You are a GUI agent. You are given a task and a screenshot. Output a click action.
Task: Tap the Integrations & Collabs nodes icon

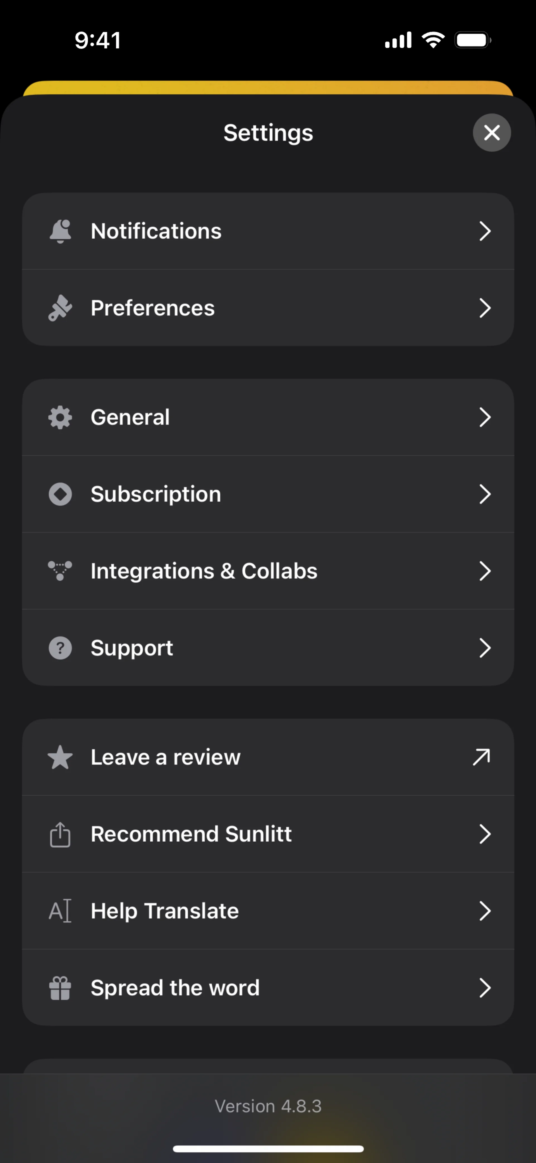coord(60,571)
